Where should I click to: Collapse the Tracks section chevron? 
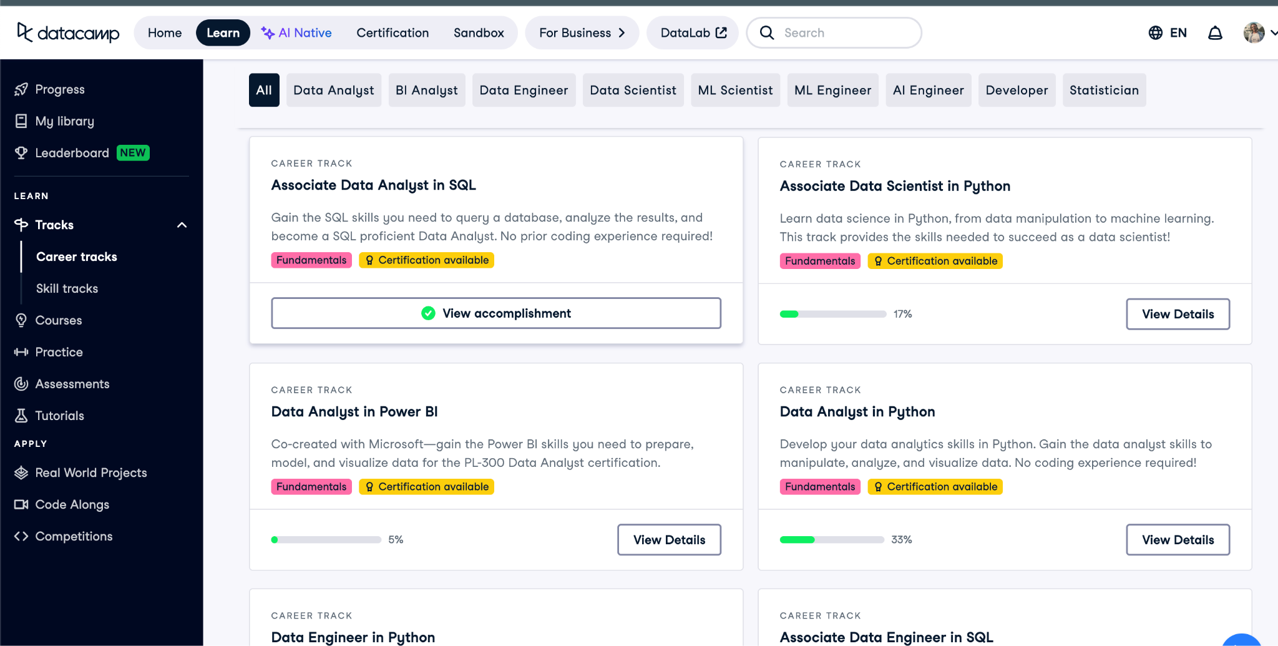(182, 225)
